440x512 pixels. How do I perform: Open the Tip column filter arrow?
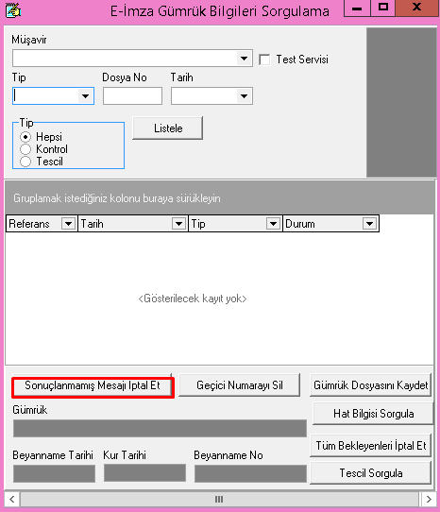[x=273, y=224]
